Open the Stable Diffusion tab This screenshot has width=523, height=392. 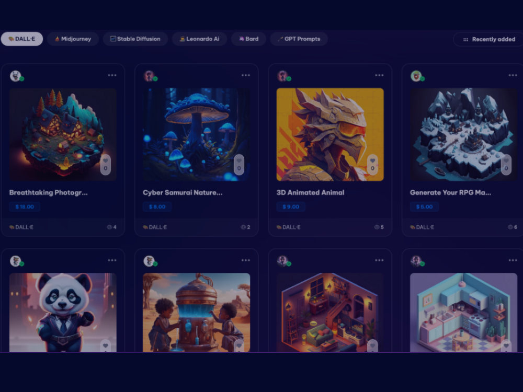click(x=135, y=39)
